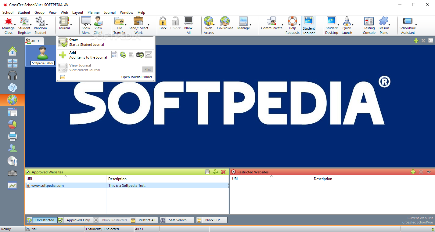435x232 pixels.
Task: Add a website to Restricted Websites
Action: click(x=413, y=172)
